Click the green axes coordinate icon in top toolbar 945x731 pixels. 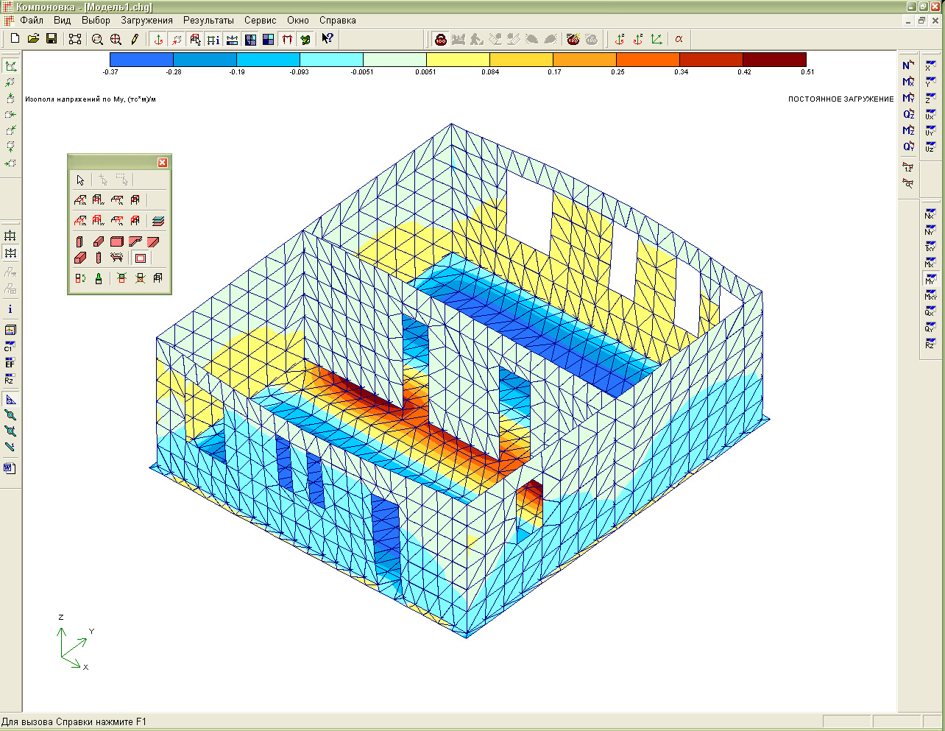click(x=656, y=39)
